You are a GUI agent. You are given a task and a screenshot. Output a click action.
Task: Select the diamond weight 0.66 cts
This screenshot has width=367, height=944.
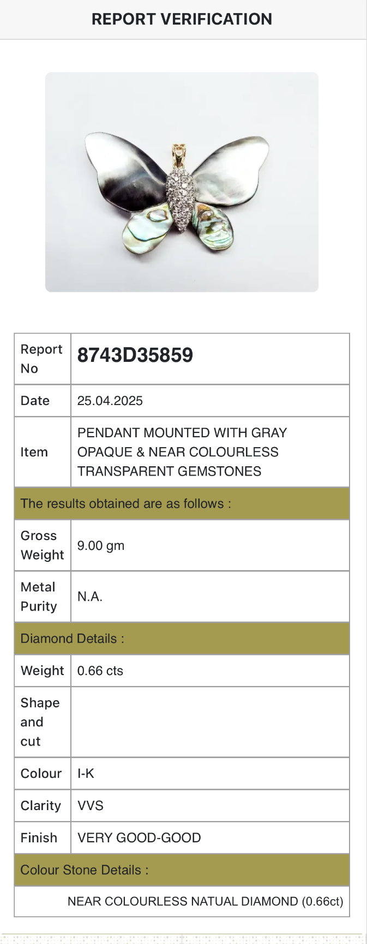click(x=100, y=671)
